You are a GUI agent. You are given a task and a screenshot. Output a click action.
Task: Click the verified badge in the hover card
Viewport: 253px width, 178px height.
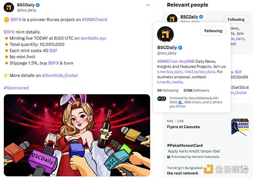pos(180,48)
